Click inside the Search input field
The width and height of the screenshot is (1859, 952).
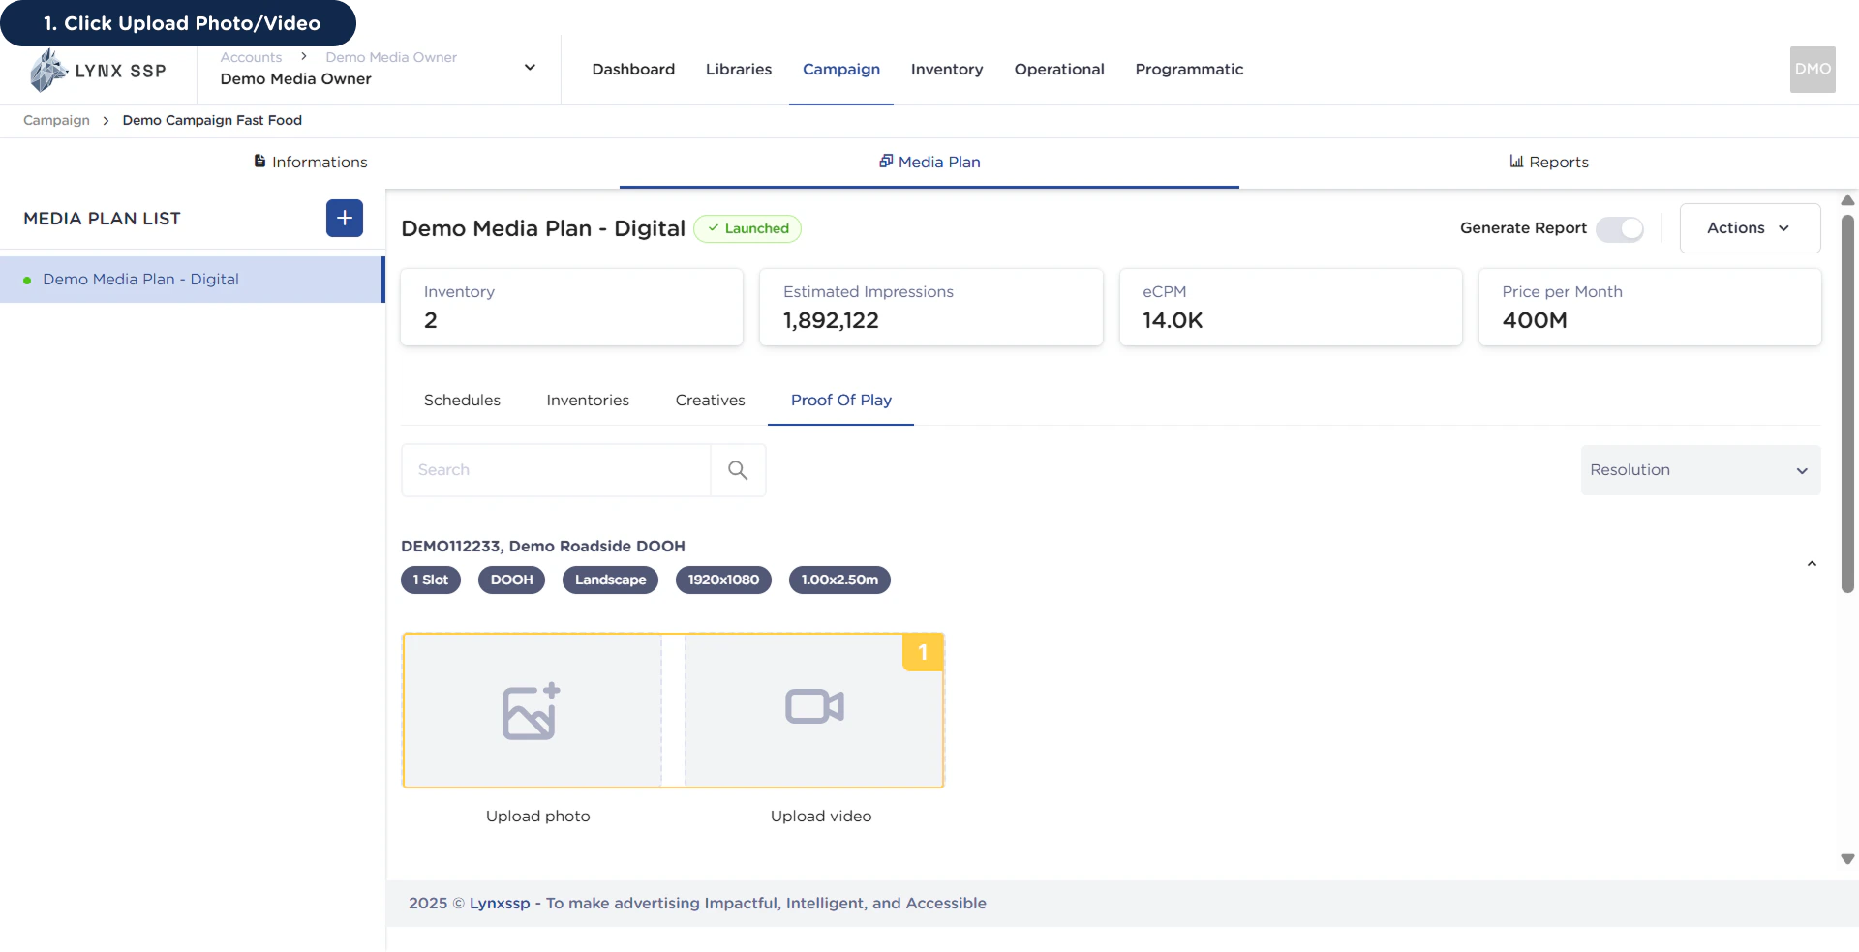[552, 469]
